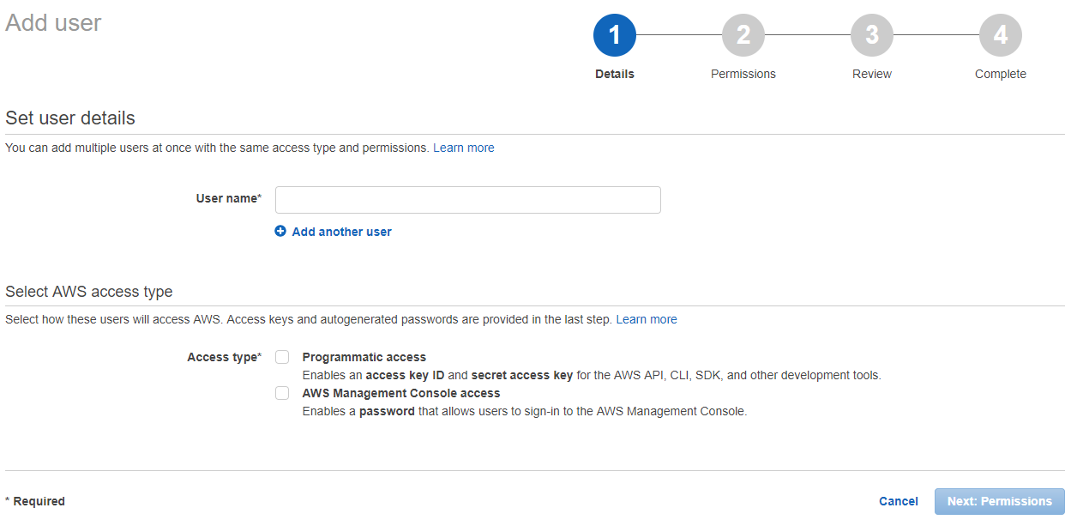
Task: Click the Details step label
Action: click(615, 74)
